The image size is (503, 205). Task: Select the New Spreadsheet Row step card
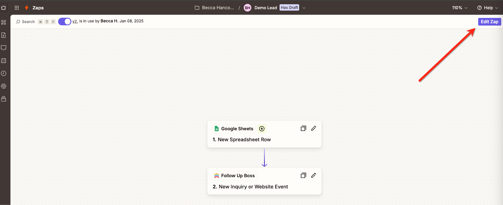(x=264, y=134)
